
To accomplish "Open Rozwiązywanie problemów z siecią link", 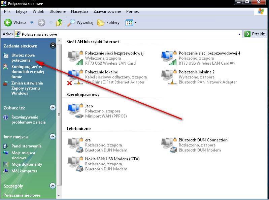I will (29, 120).
